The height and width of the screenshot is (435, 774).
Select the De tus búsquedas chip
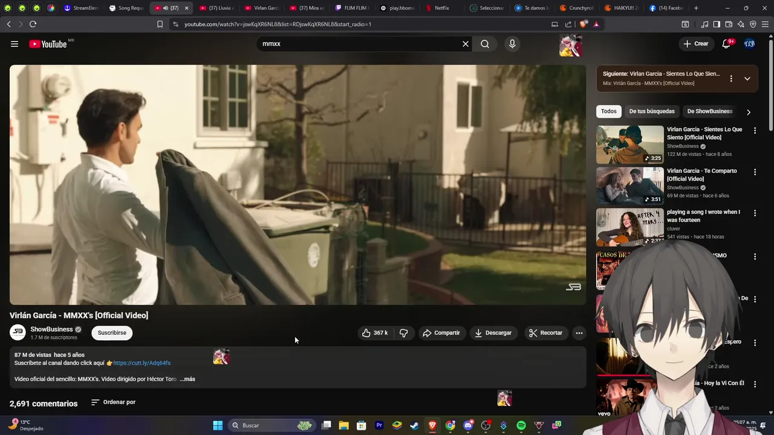pyautogui.click(x=652, y=111)
